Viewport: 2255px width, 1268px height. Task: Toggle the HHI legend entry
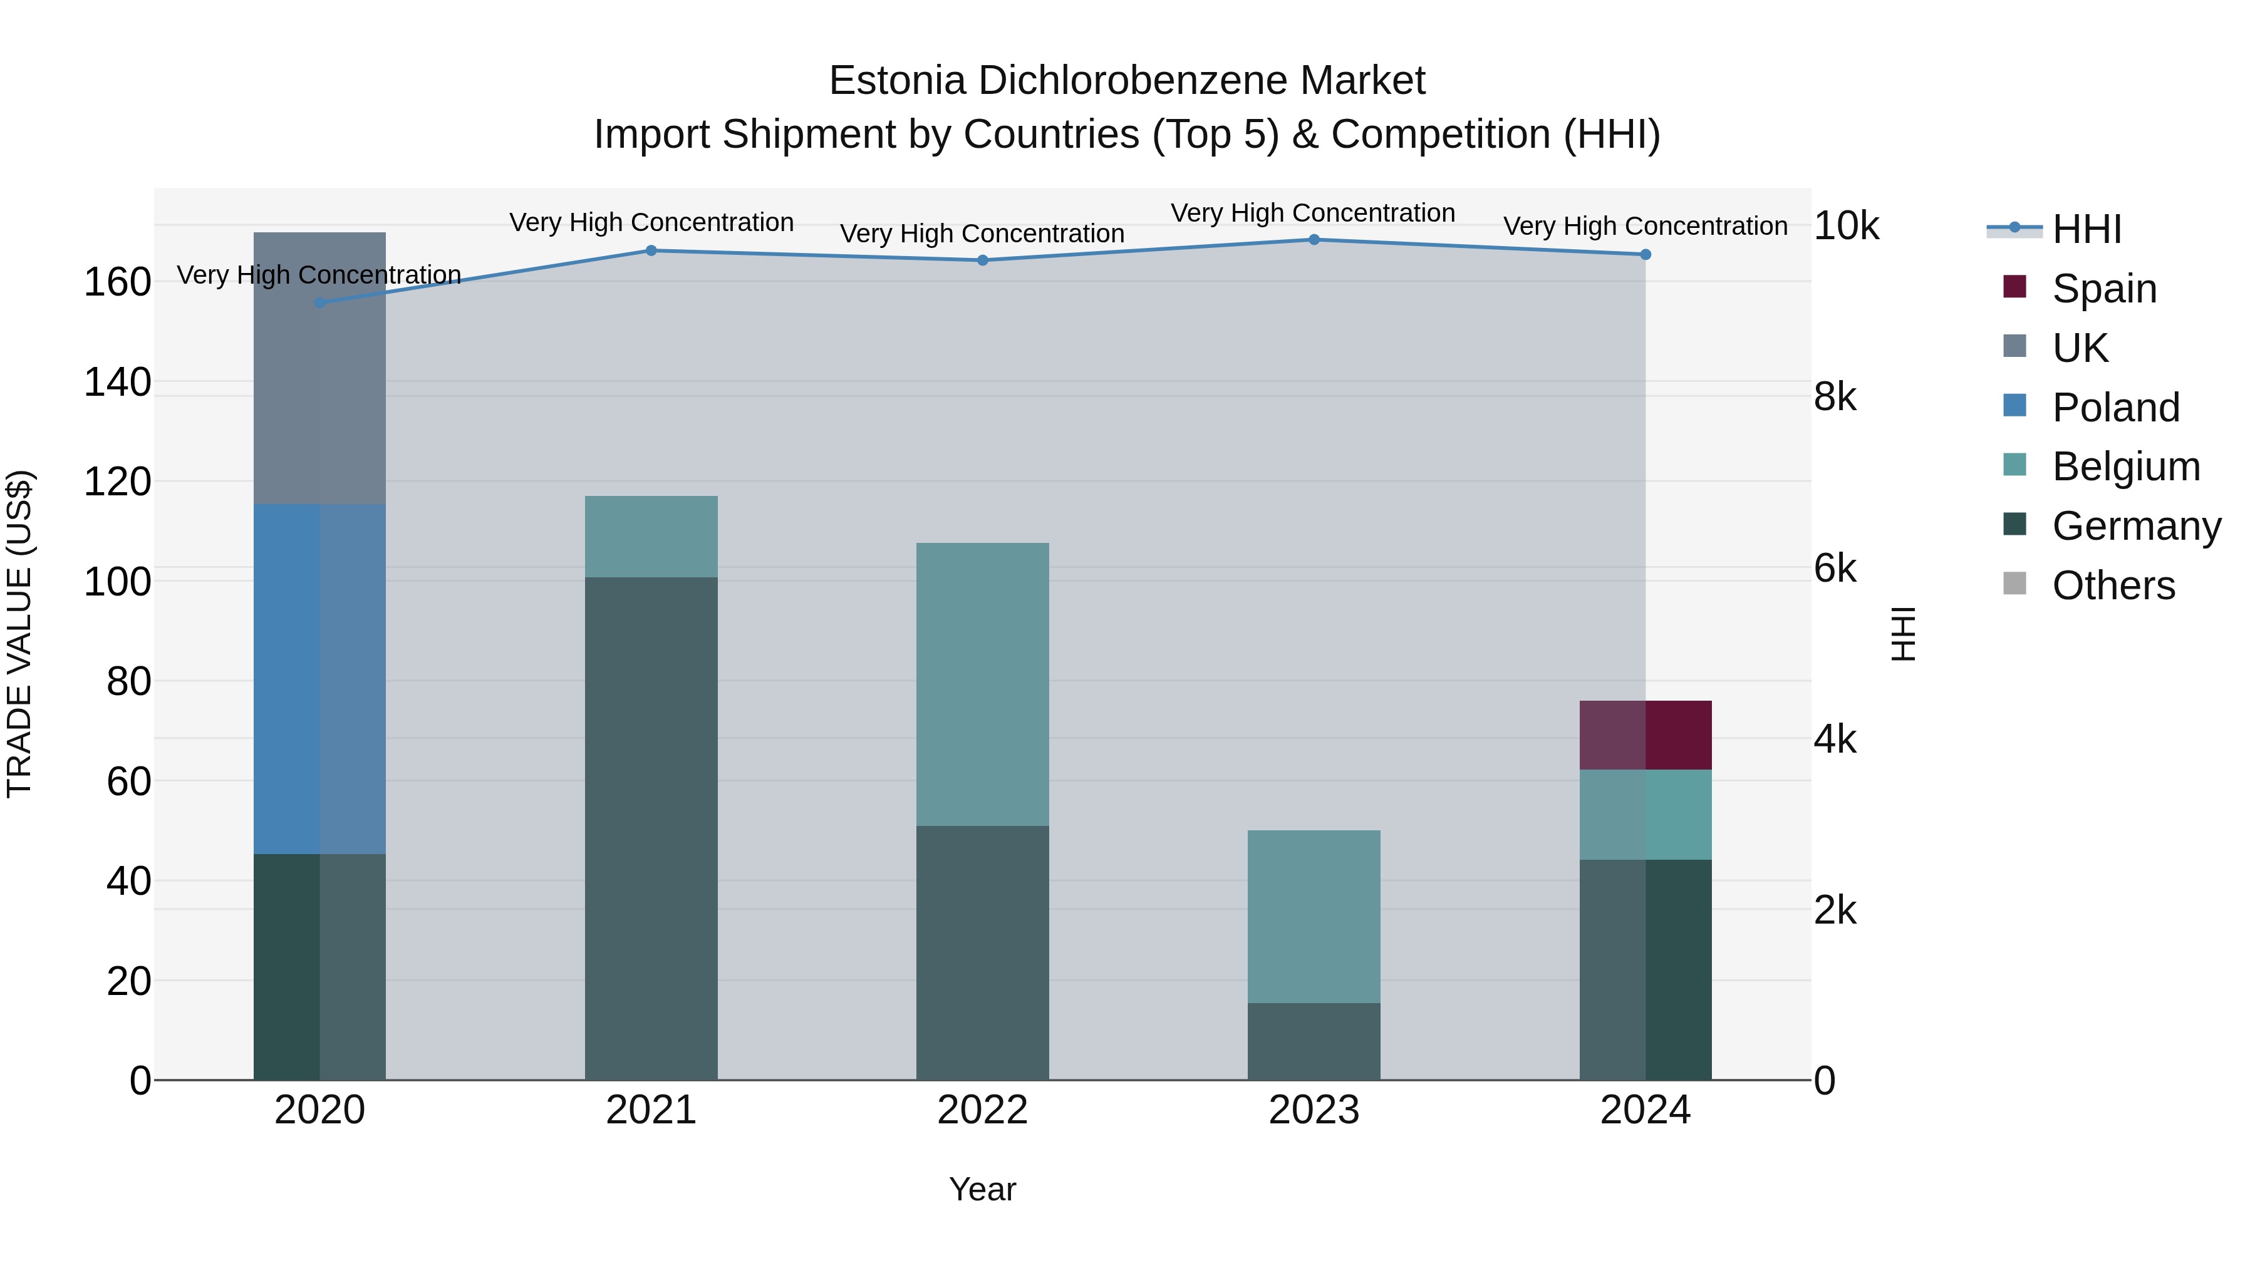coord(2054,229)
